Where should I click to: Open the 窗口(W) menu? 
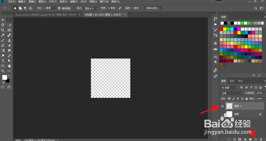pos(104,2)
